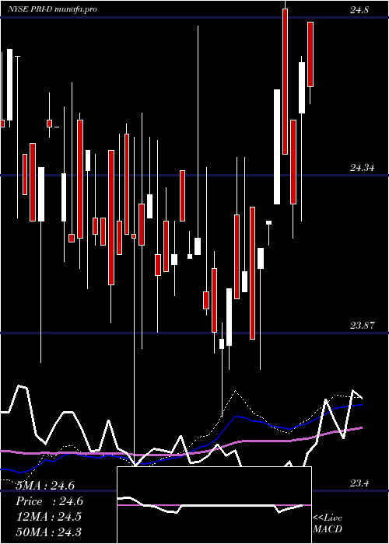Click the 50MA : 24.3 legend entry
The width and height of the screenshot is (389, 544).
48,532
